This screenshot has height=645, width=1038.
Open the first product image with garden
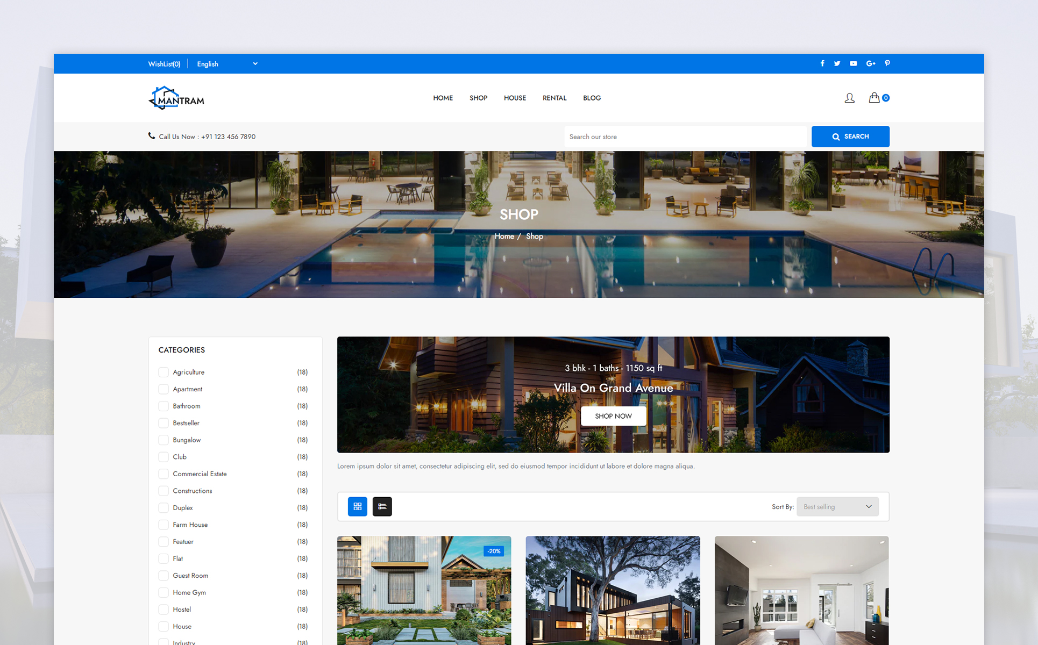point(424,590)
